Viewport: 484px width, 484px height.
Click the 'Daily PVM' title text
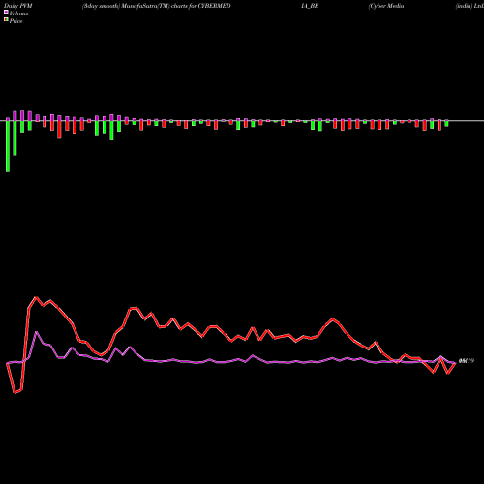coord(18,6)
